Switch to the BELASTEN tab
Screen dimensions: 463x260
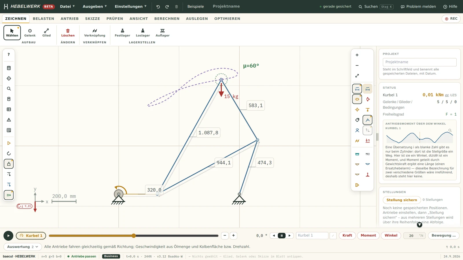(x=43, y=18)
